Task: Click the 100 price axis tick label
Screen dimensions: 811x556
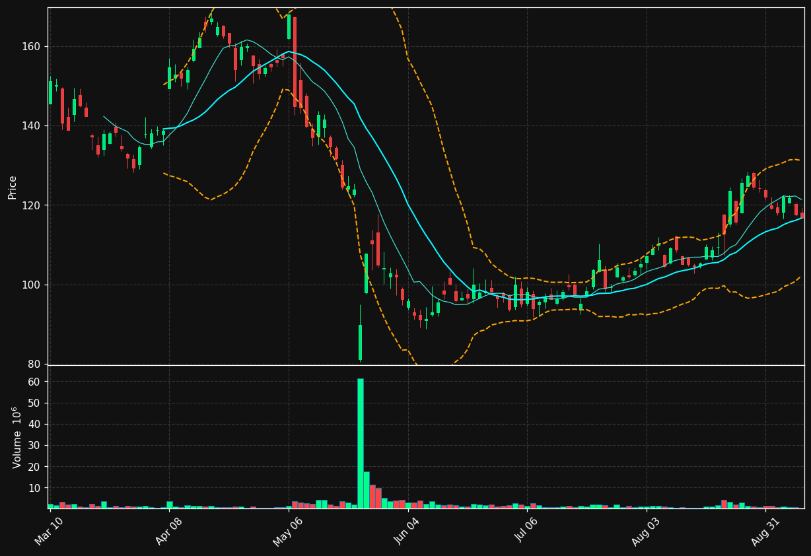Action: [x=32, y=285]
